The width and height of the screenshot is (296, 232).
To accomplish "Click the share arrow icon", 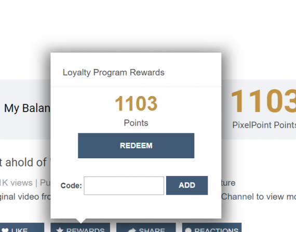I will point(132,230).
